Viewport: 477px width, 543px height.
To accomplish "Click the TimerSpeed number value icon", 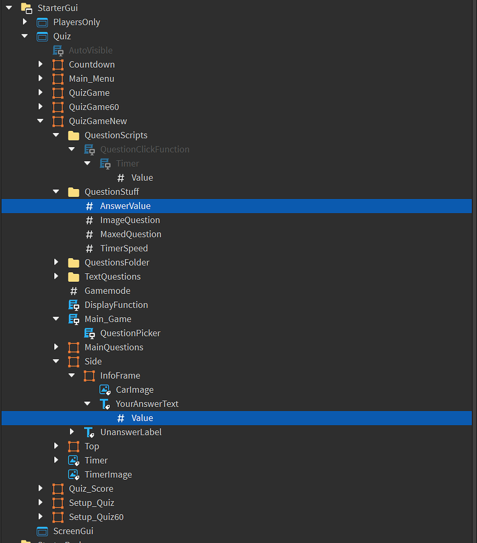I will tap(90, 248).
